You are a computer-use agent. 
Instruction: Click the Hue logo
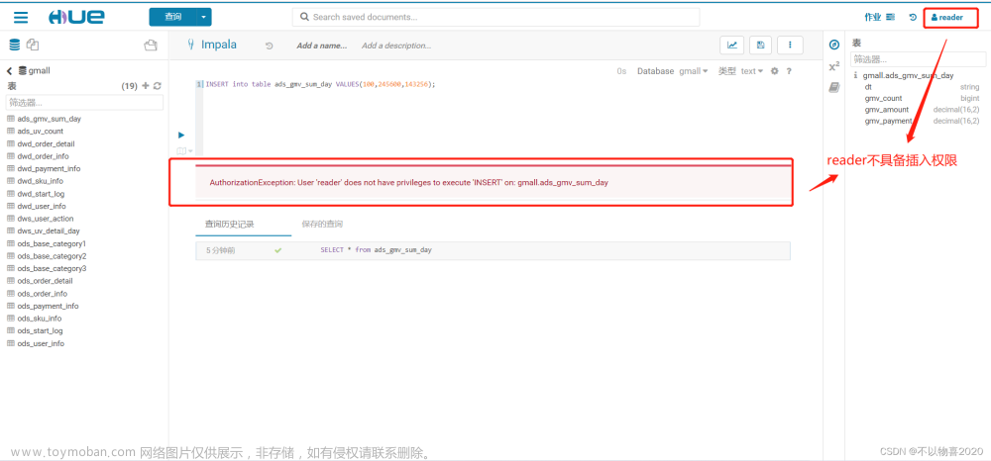tap(76, 17)
